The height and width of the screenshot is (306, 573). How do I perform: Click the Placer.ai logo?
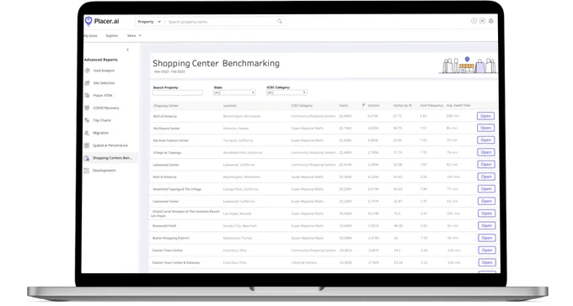[x=102, y=21]
